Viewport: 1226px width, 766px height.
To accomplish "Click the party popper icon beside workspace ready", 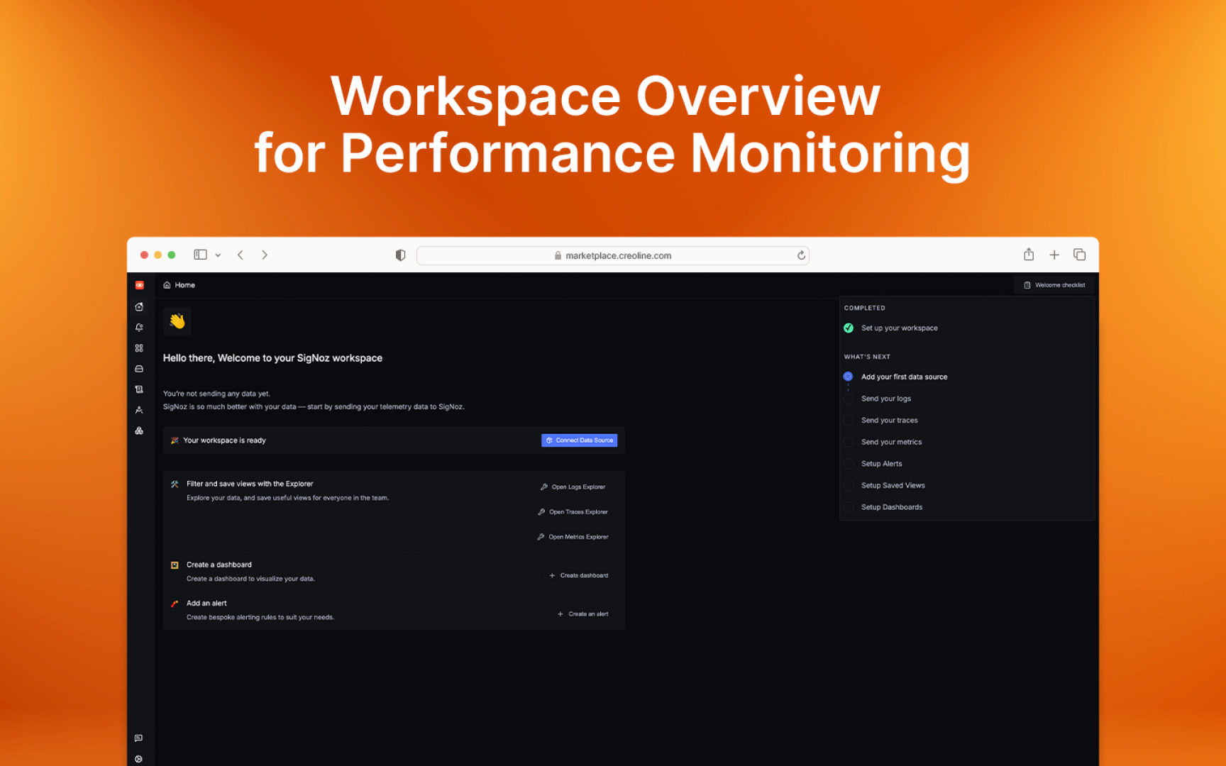I will [175, 440].
